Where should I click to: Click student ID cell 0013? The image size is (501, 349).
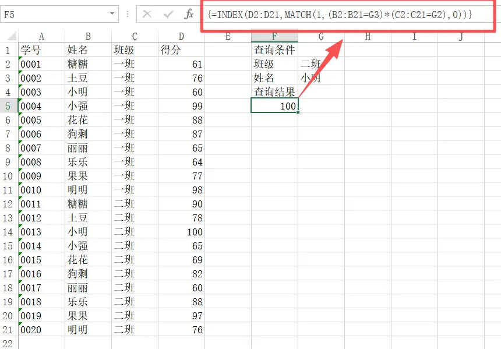[x=41, y=232]
